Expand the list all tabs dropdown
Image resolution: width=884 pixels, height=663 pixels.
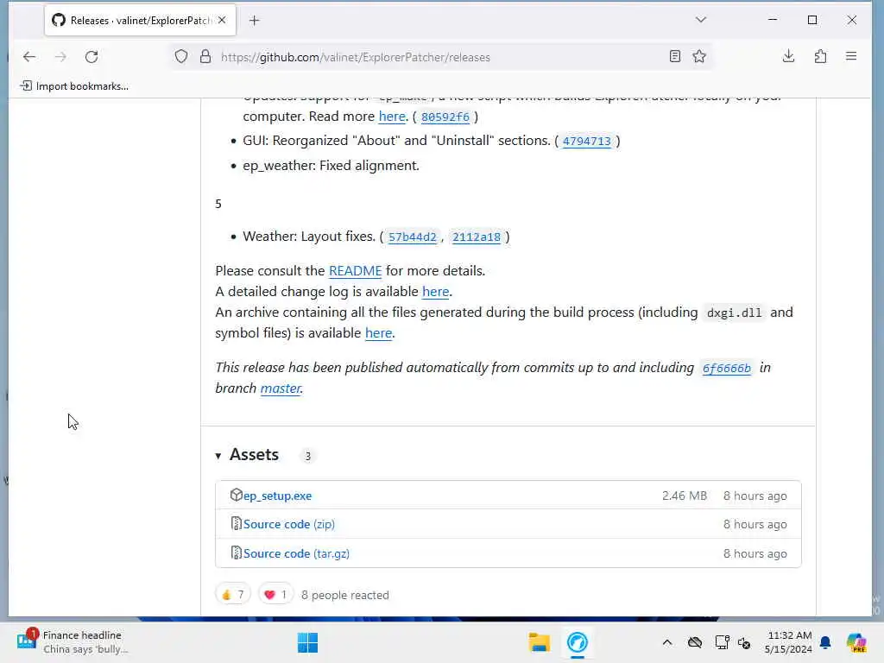tap(701, 20)
